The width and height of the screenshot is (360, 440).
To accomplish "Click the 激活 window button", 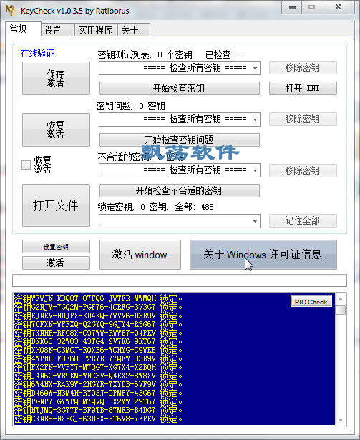I will click(140, 255).
